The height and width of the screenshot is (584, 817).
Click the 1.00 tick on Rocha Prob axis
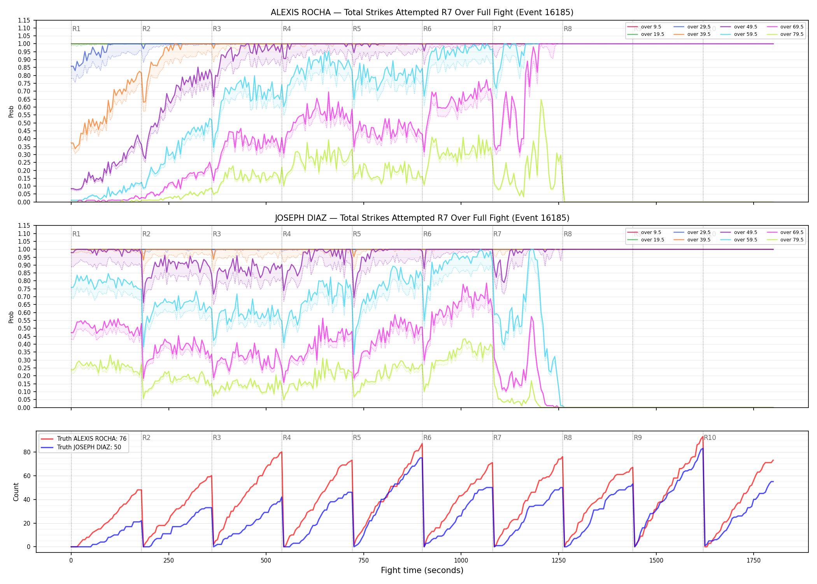(x=24, y=44)
